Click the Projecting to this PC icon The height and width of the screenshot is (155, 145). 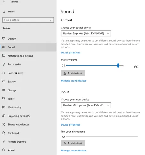pos(4,116)
